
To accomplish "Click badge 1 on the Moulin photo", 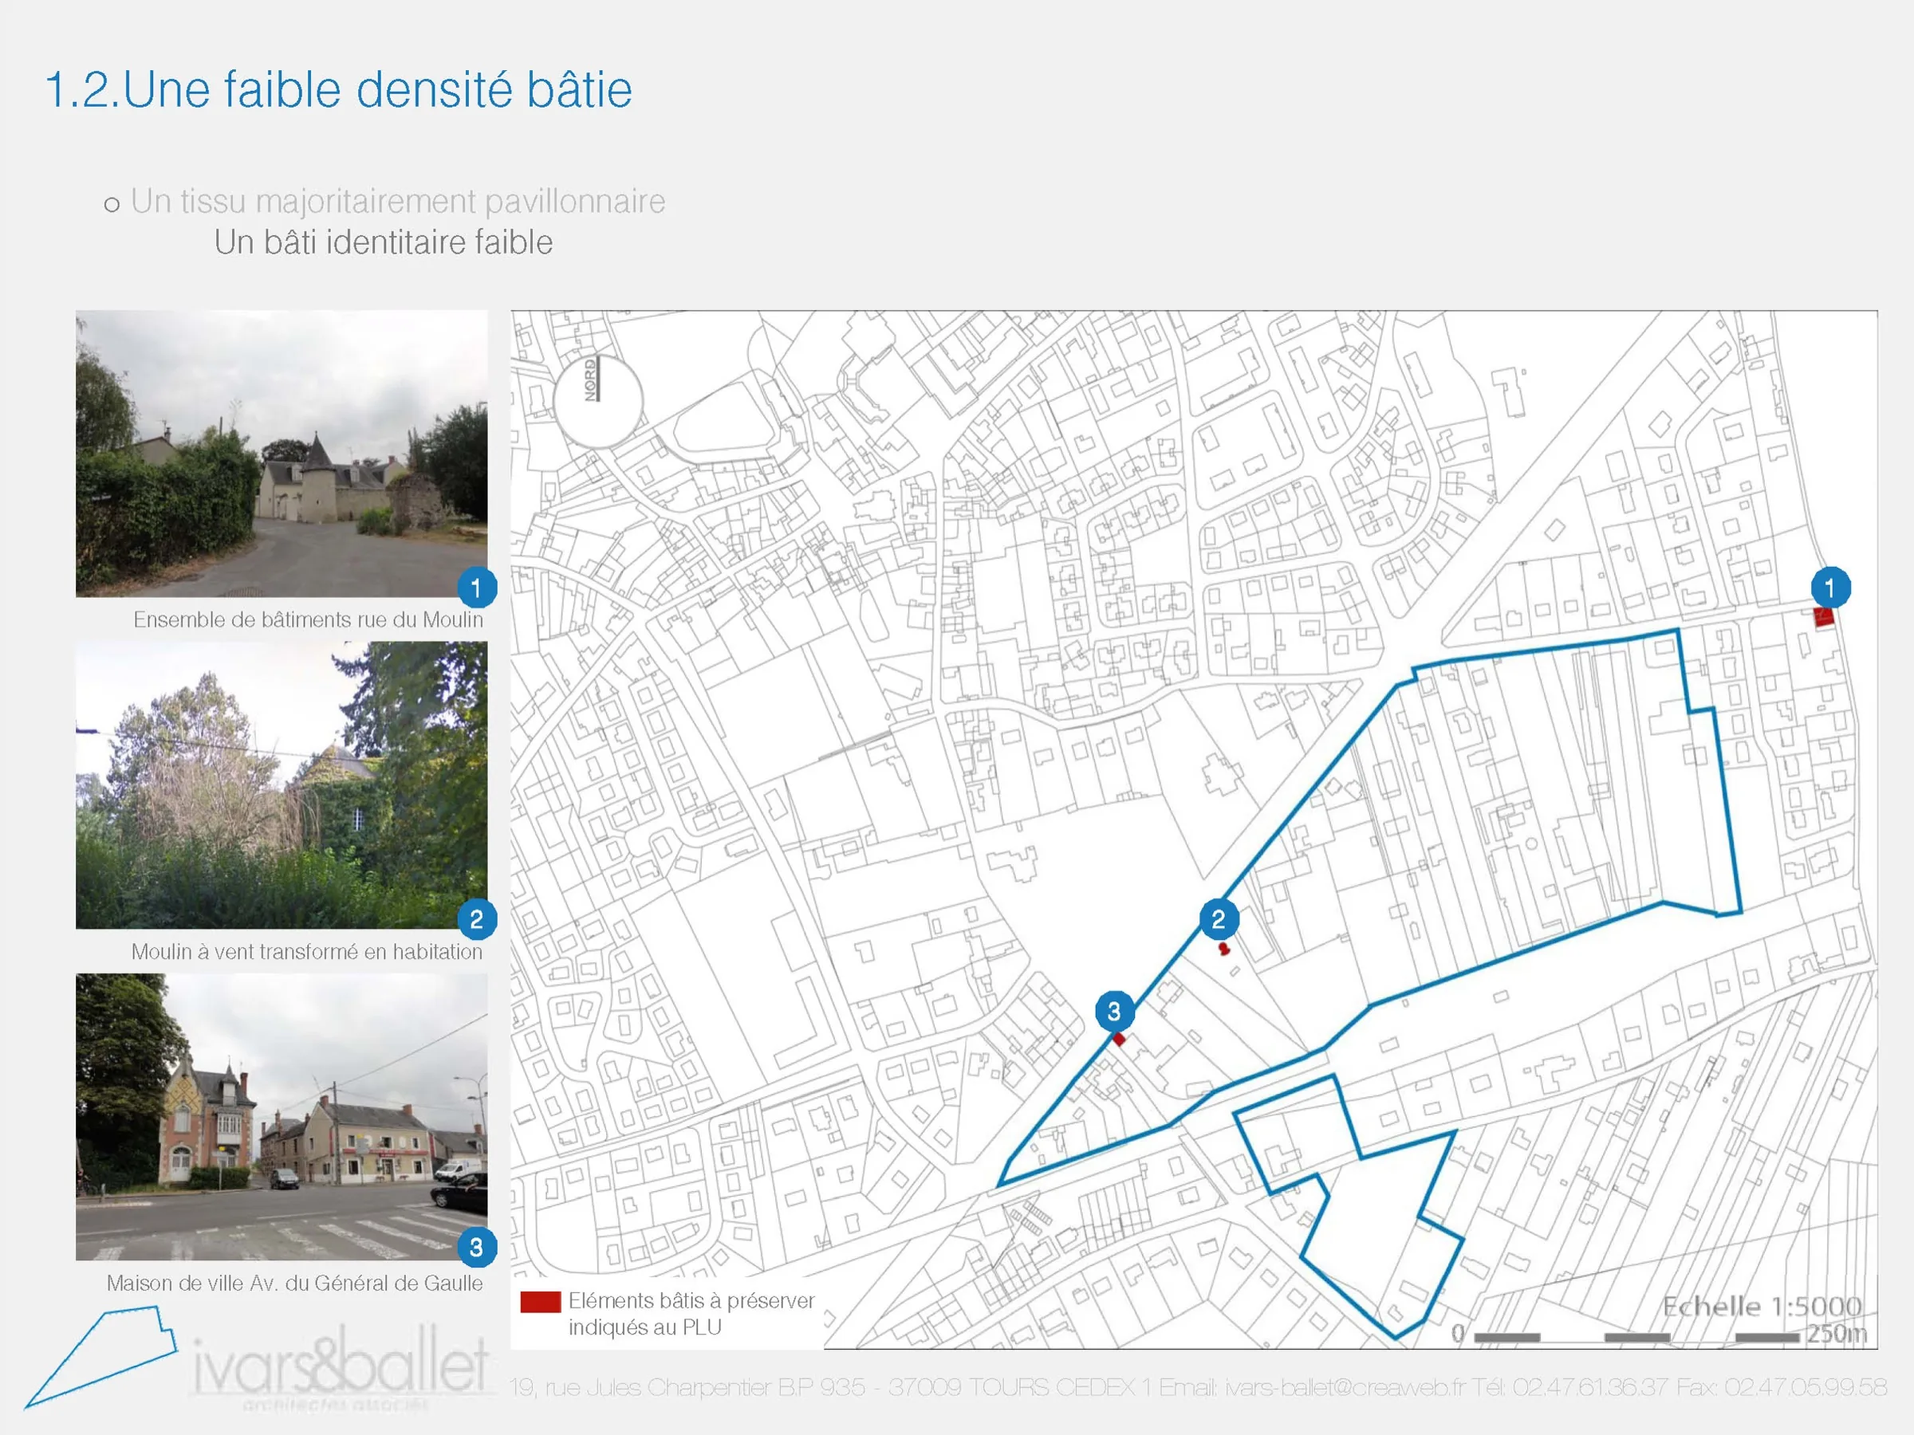I will pos(476,588).
